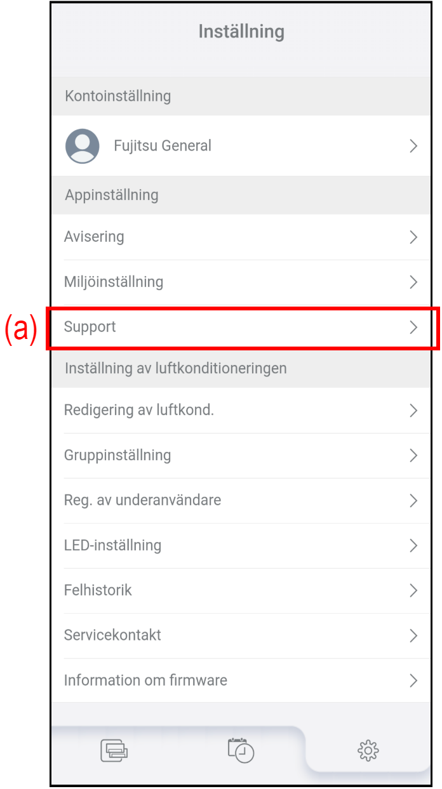Tap the Fujitsu General account name

click(163, 146)
